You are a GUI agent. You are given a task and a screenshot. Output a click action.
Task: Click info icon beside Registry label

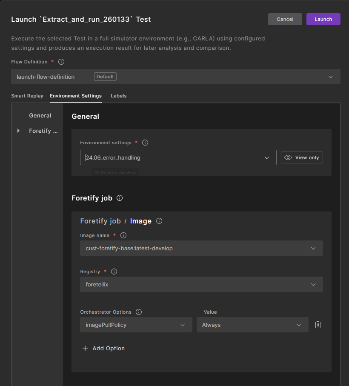114,272
